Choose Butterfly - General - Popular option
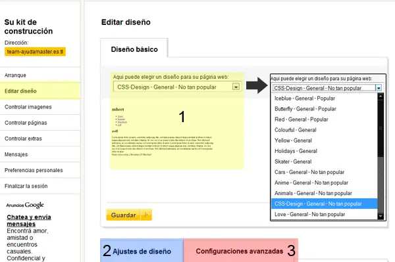Image resolution: width=395 pixels, height=262 pixels. (324, 109)
